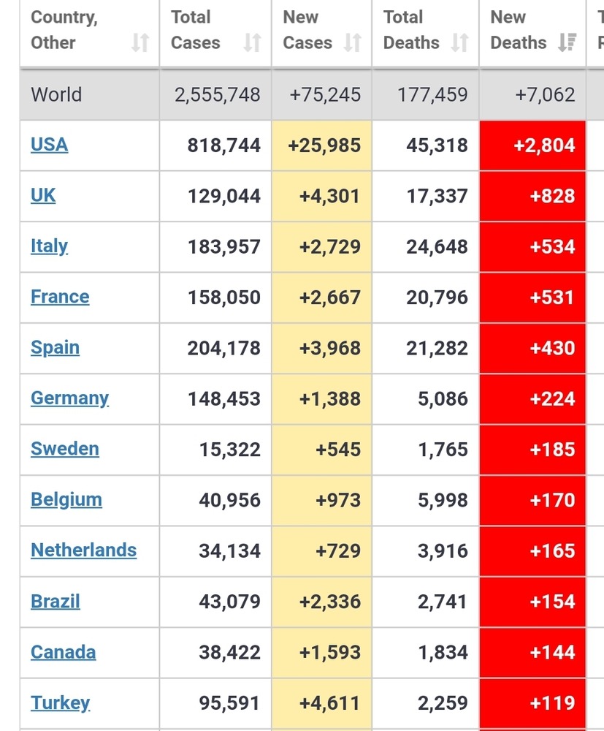Follow the Spain link
This screenshot has width=604, height=731.
(55, 347)
